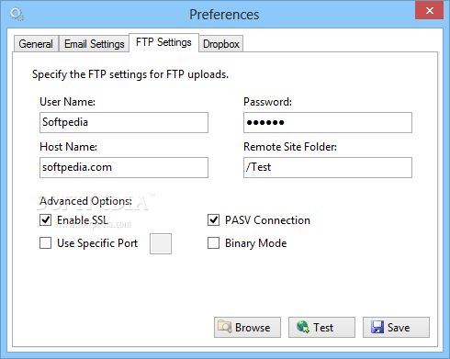Viewport: 450px width, 359px height.
Task: Open the Email Settings tab
Action: pos(94,44)
